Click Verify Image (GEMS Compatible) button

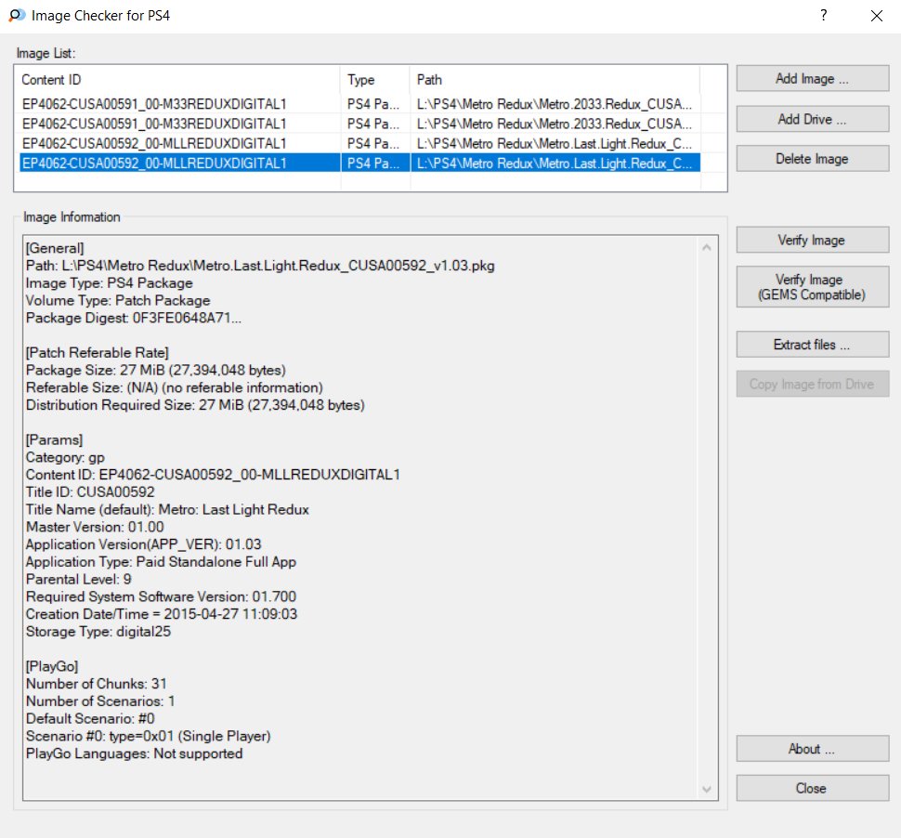click(x=812, y=287)
